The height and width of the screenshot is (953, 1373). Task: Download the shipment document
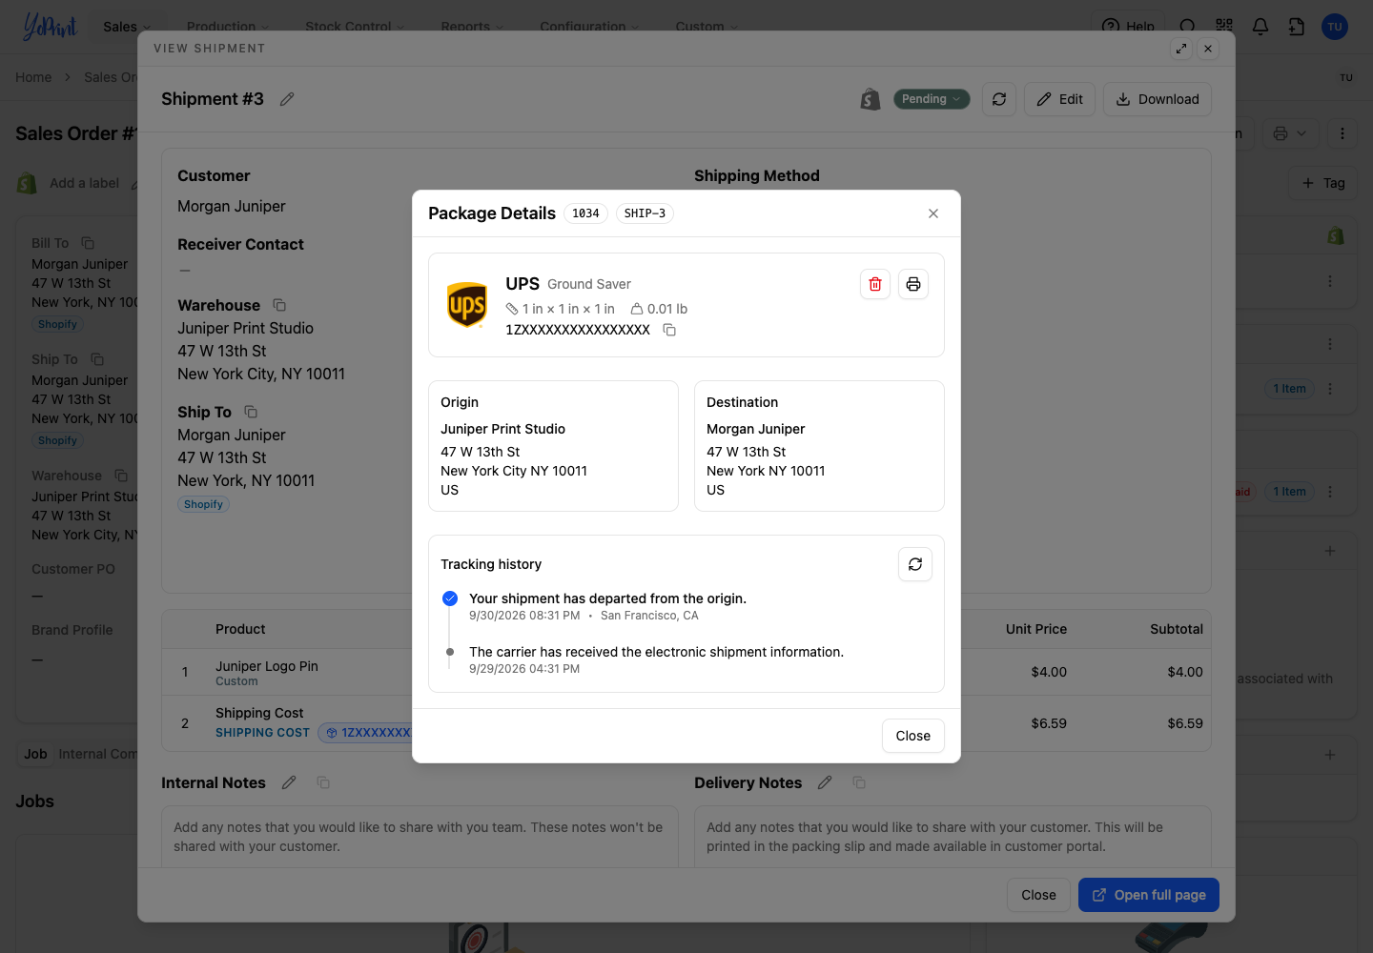1158,99
